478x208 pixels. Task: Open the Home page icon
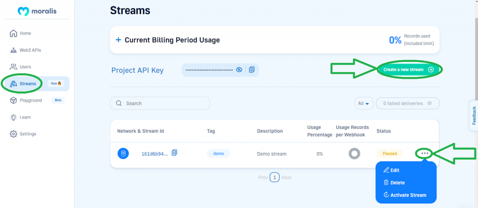tap(13, 33)
